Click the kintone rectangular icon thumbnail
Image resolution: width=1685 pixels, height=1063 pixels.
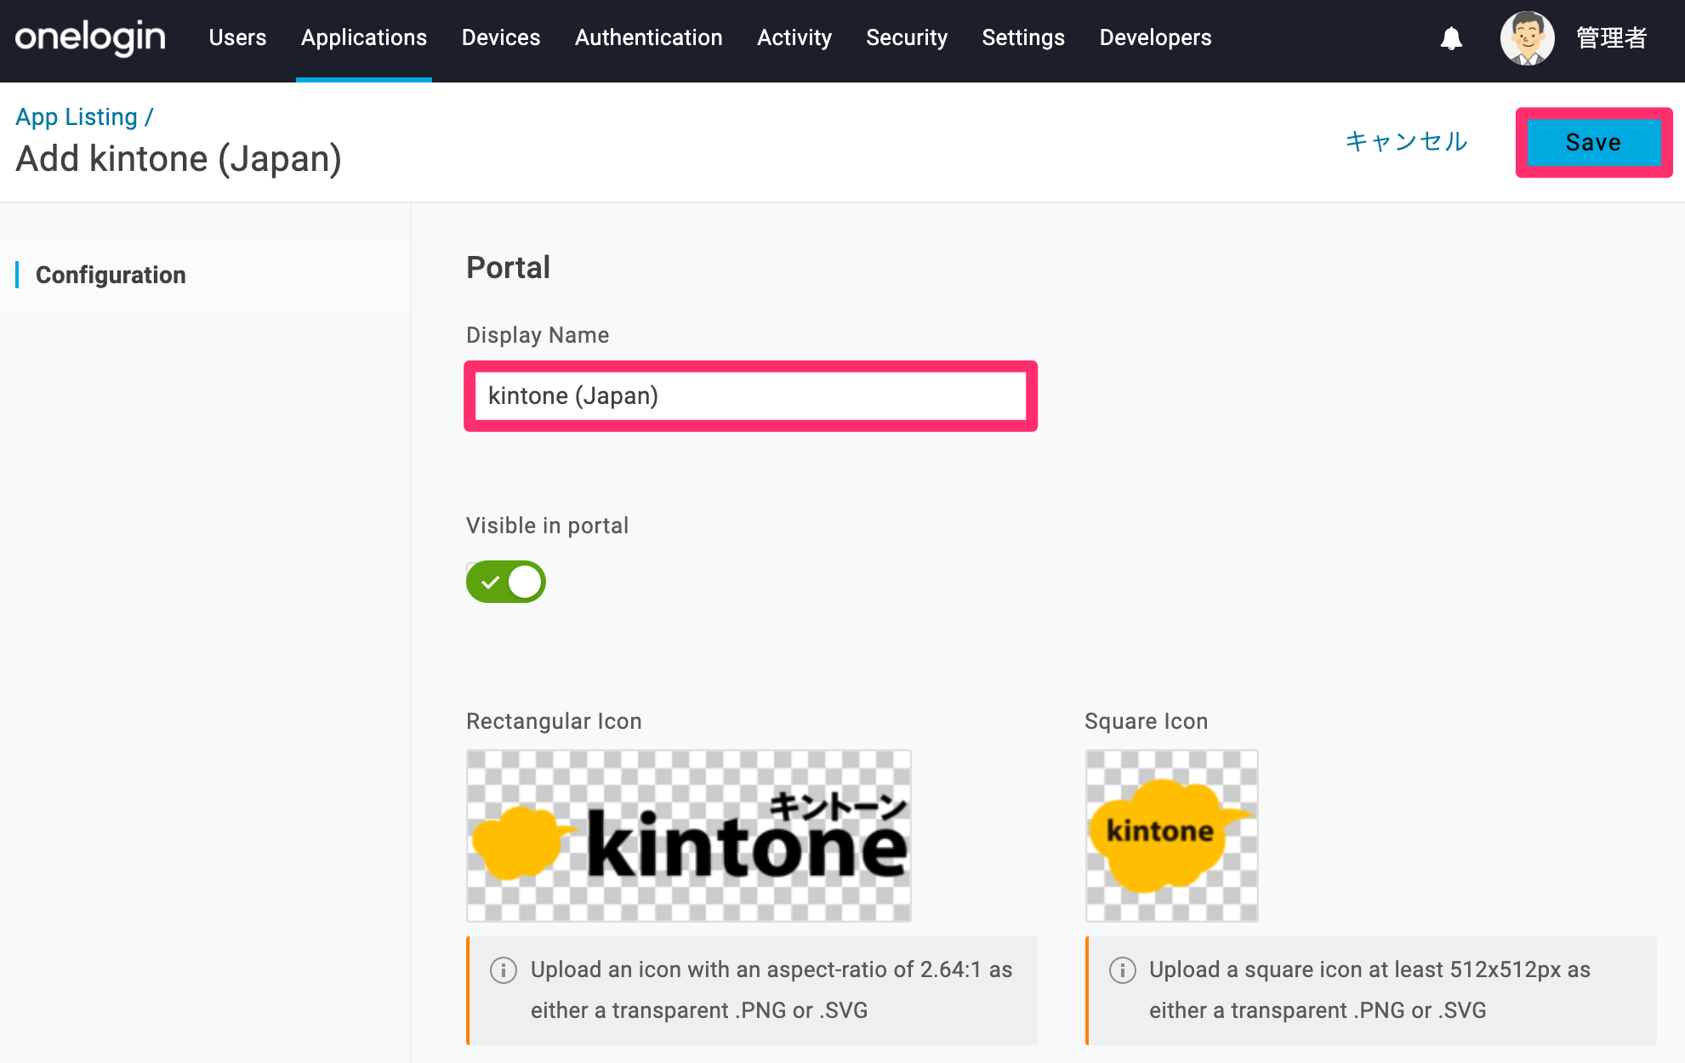[689, 836]
